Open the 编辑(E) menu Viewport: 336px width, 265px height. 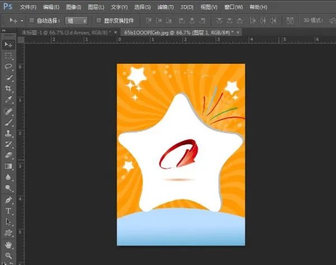[51, 7]
